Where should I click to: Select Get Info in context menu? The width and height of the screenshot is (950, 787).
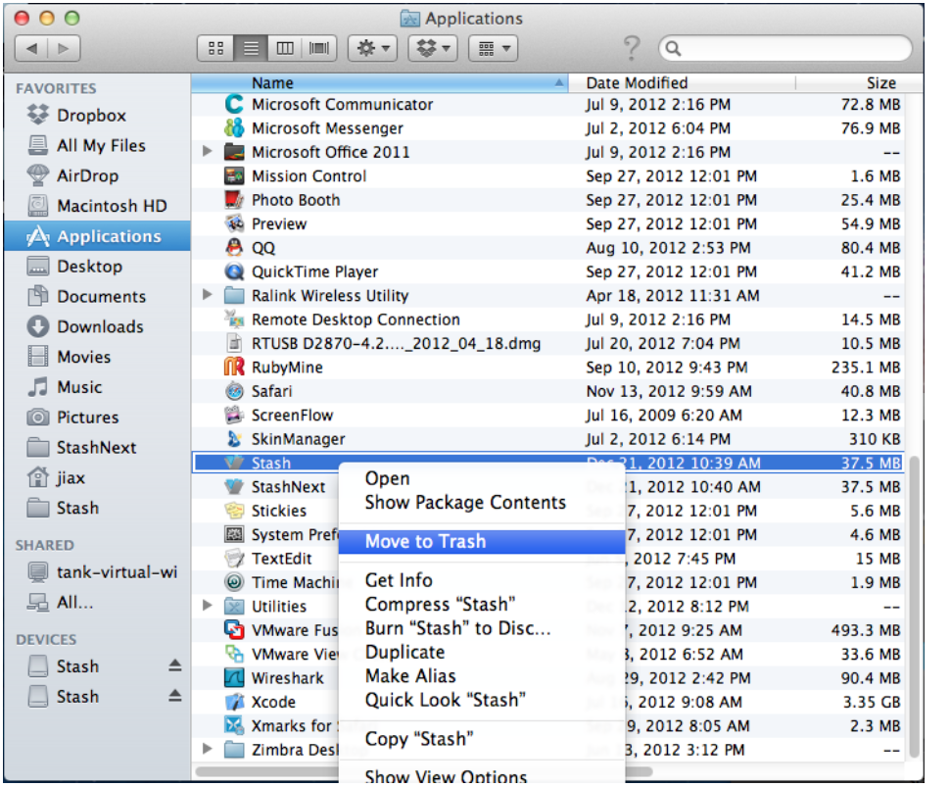[399, 580]
